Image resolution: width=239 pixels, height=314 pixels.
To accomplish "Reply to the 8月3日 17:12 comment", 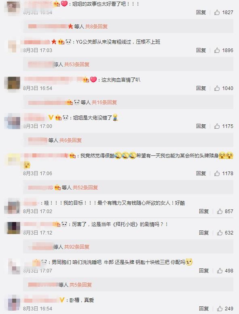I will [x=204, y=233].
